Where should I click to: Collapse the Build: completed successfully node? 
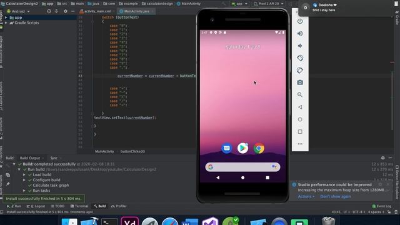(14, 164)
